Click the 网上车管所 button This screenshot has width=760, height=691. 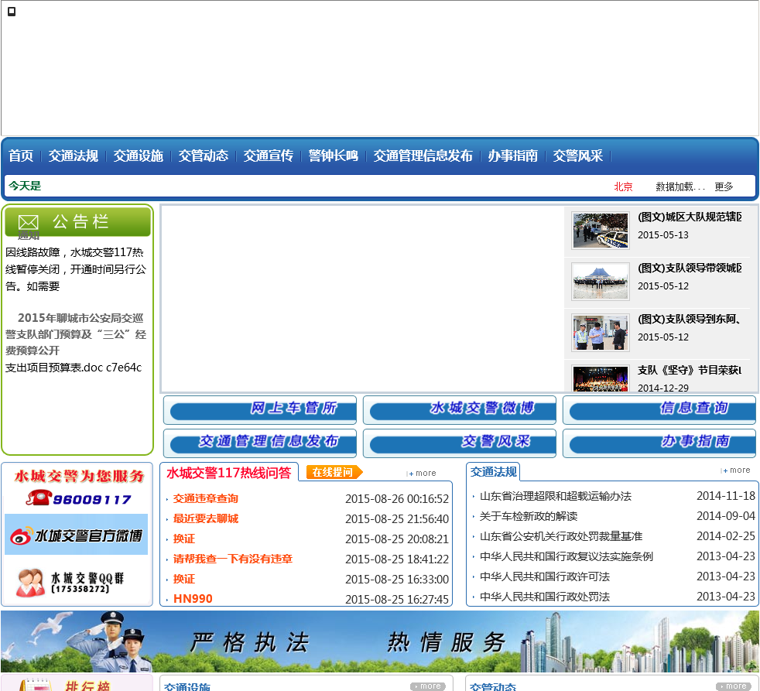coord(260,409)
